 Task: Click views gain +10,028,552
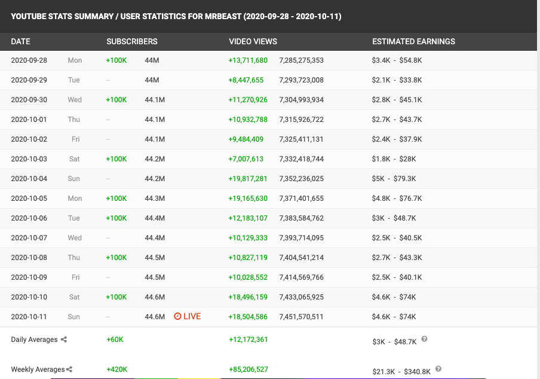coord(248,277)
